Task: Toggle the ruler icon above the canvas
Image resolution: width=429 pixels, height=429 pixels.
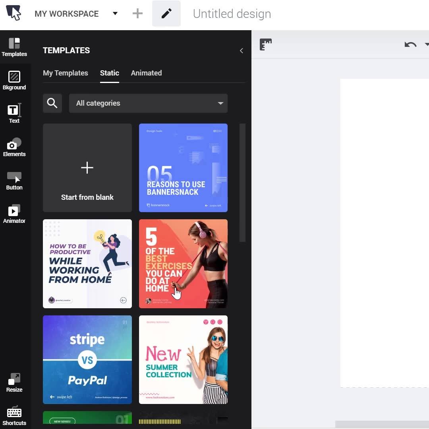Action: [x=265, y=44]
